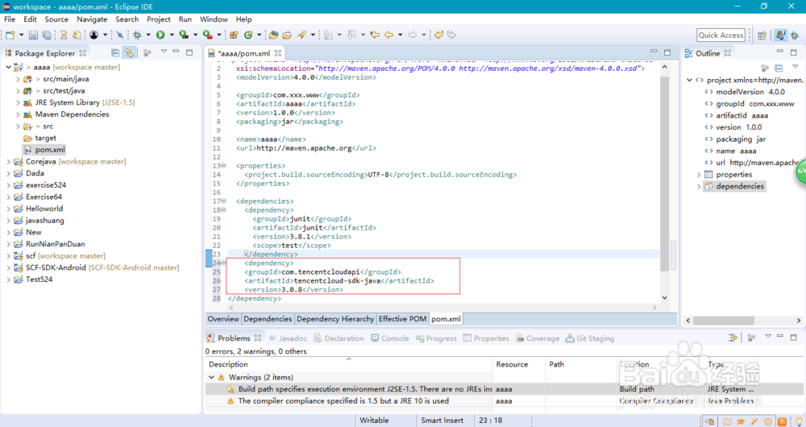Image resolution: width=806 pixels, height=427 pixels.
Task: Click the New Java Package icon
Action: tap(234, 35)
